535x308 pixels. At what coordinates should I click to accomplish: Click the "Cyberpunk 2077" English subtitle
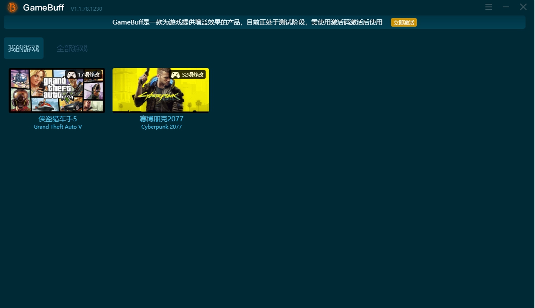pos(161,126)
